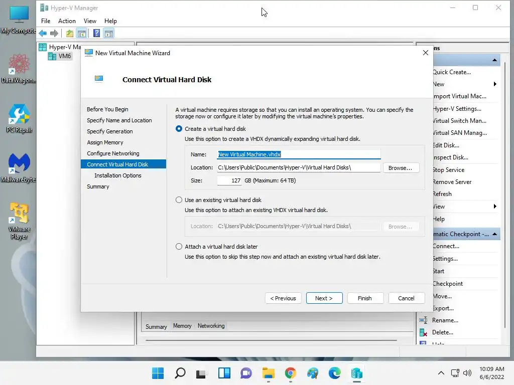Click the Rename icon in the Actions pane

click(423, 320)
